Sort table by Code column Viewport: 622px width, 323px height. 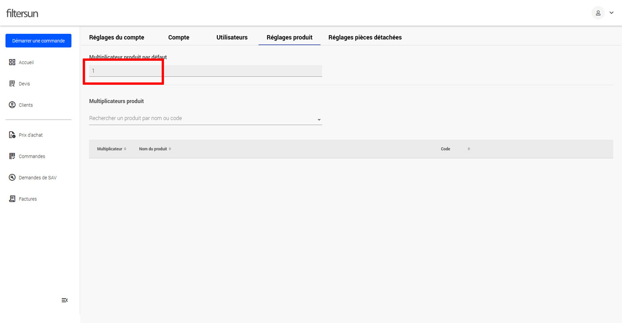tap(469, 149)
